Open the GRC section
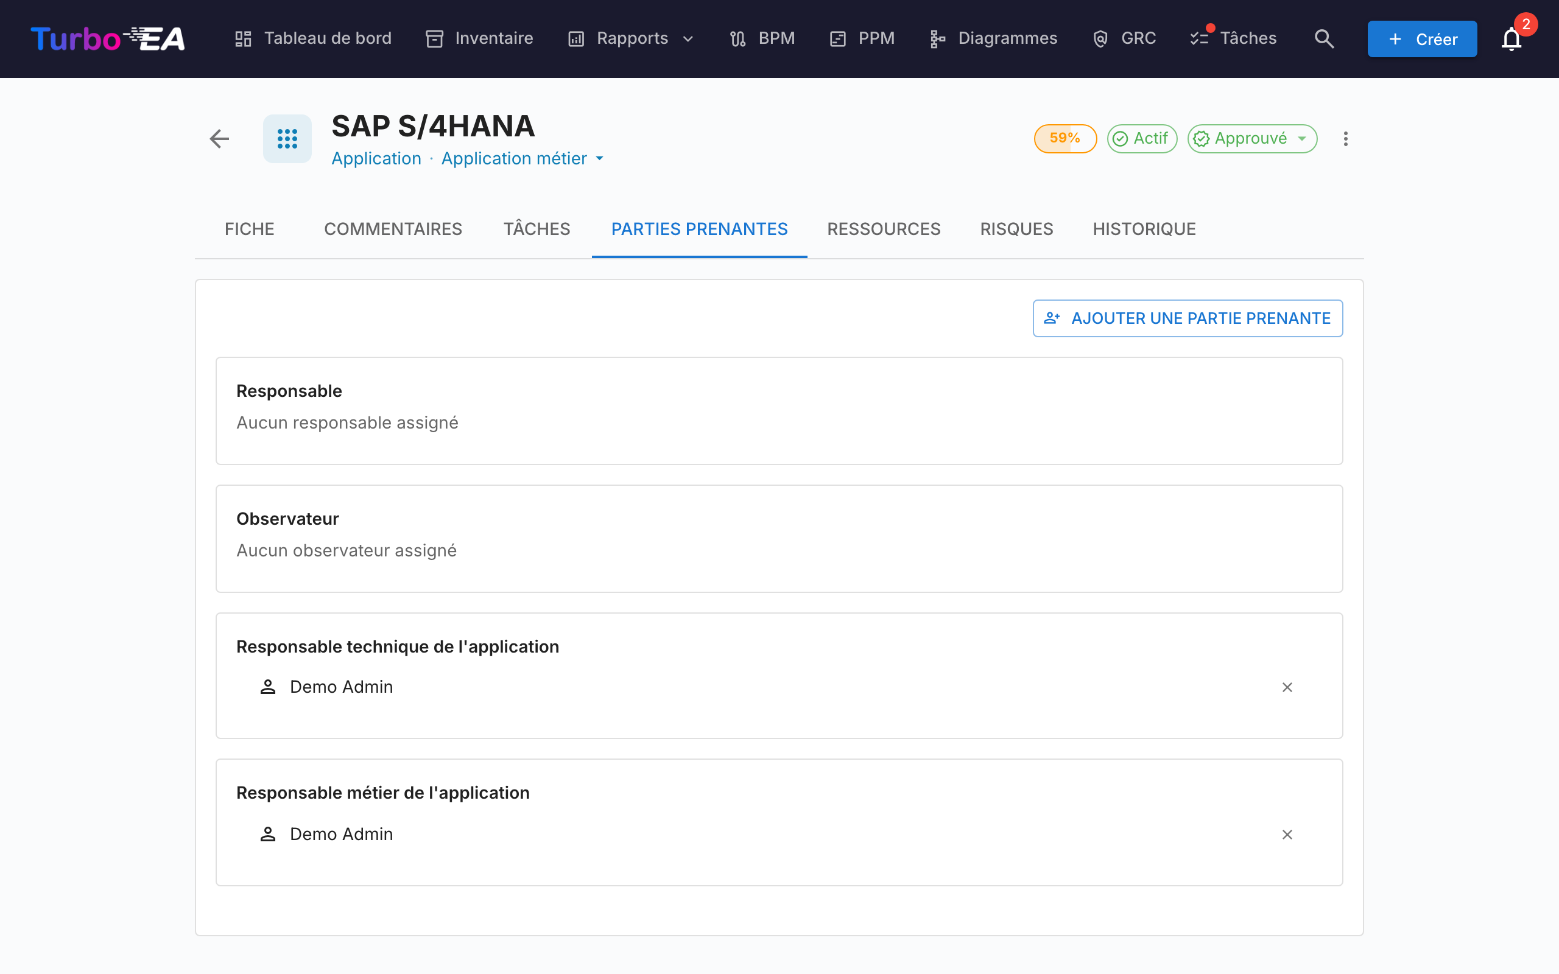This screenshot has width=1559, height=974. 1125,38
